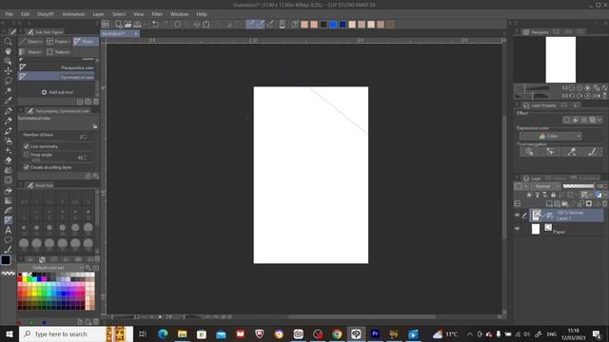Adjust Snap angle value stepper

(x=85, y=158)
